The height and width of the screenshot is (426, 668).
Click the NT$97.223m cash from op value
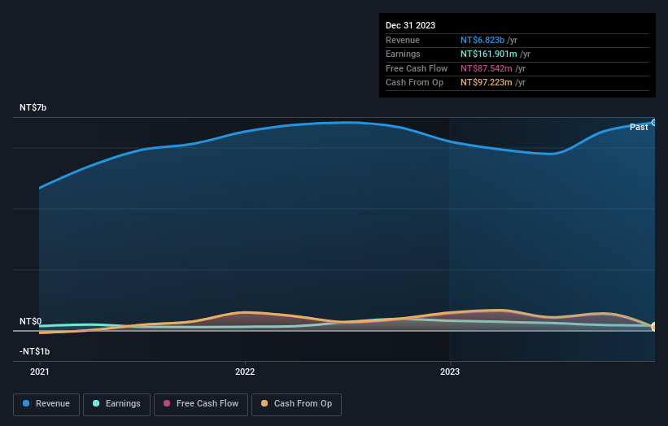[486, 83]
